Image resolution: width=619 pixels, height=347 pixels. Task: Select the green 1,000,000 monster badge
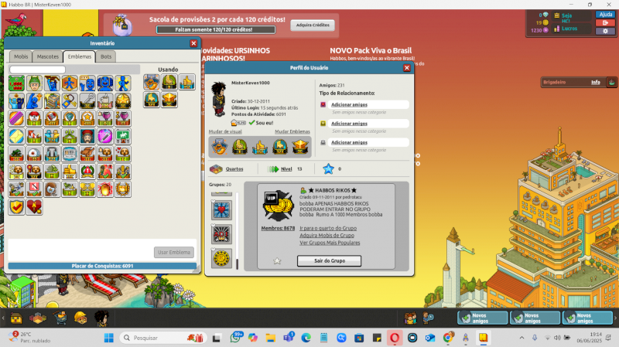tap(16, 83)
